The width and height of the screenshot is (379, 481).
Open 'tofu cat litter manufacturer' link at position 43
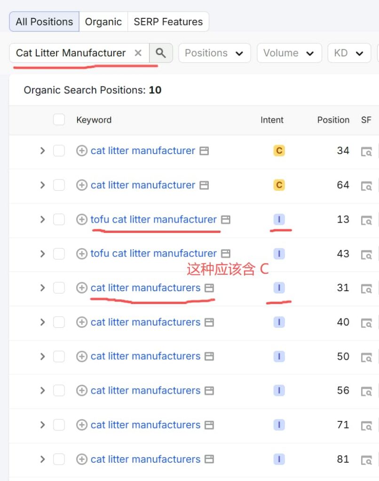(x=154, y=254)
